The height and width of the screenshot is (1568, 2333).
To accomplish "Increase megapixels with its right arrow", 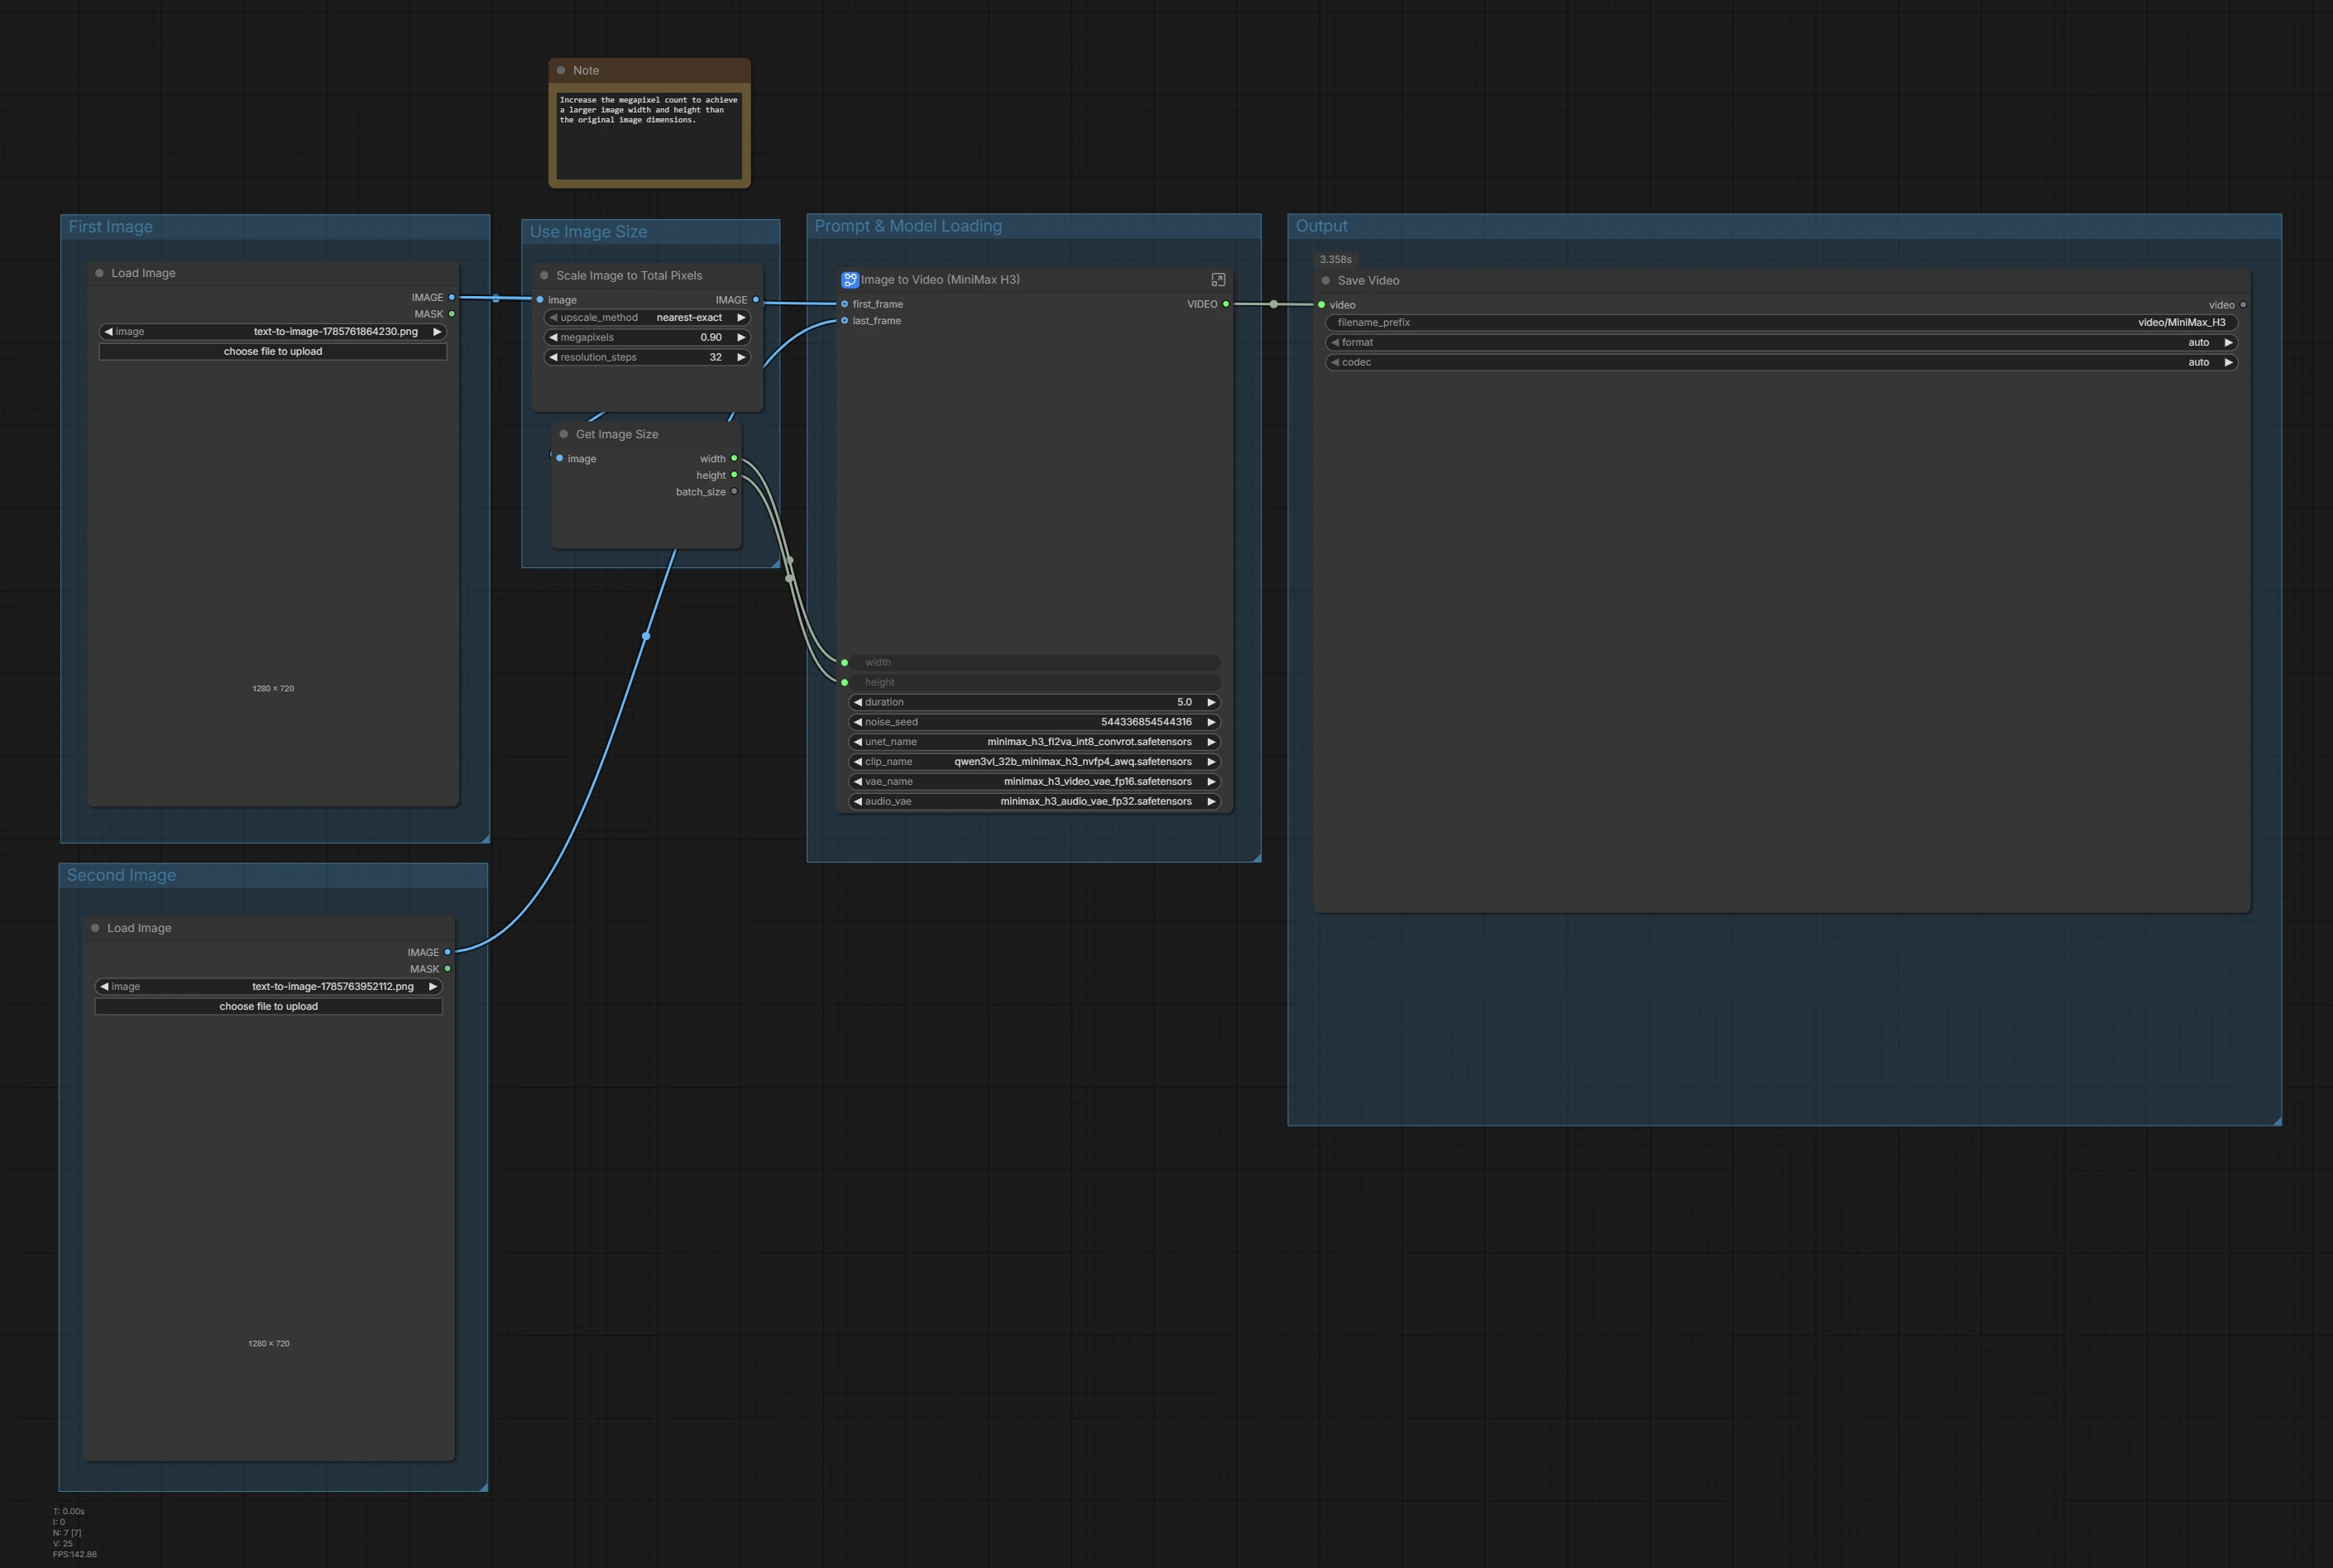I will pyautogui.click(x=741, y=337).
